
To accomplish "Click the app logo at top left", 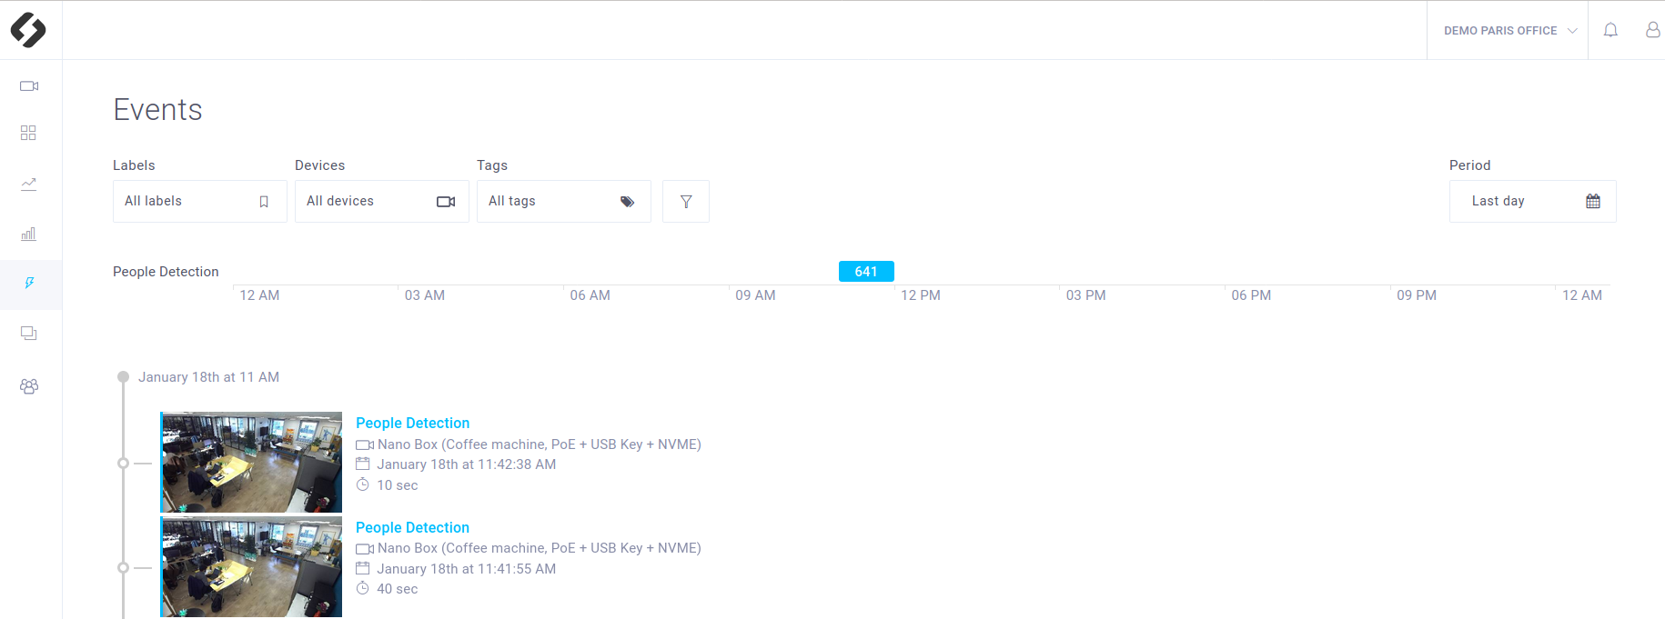I will coord(28,30).
